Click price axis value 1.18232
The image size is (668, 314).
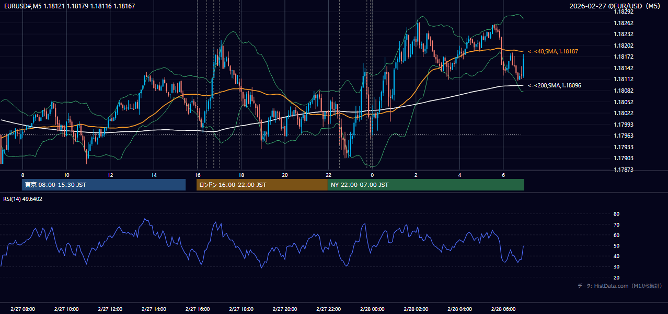tap(623, 34)
